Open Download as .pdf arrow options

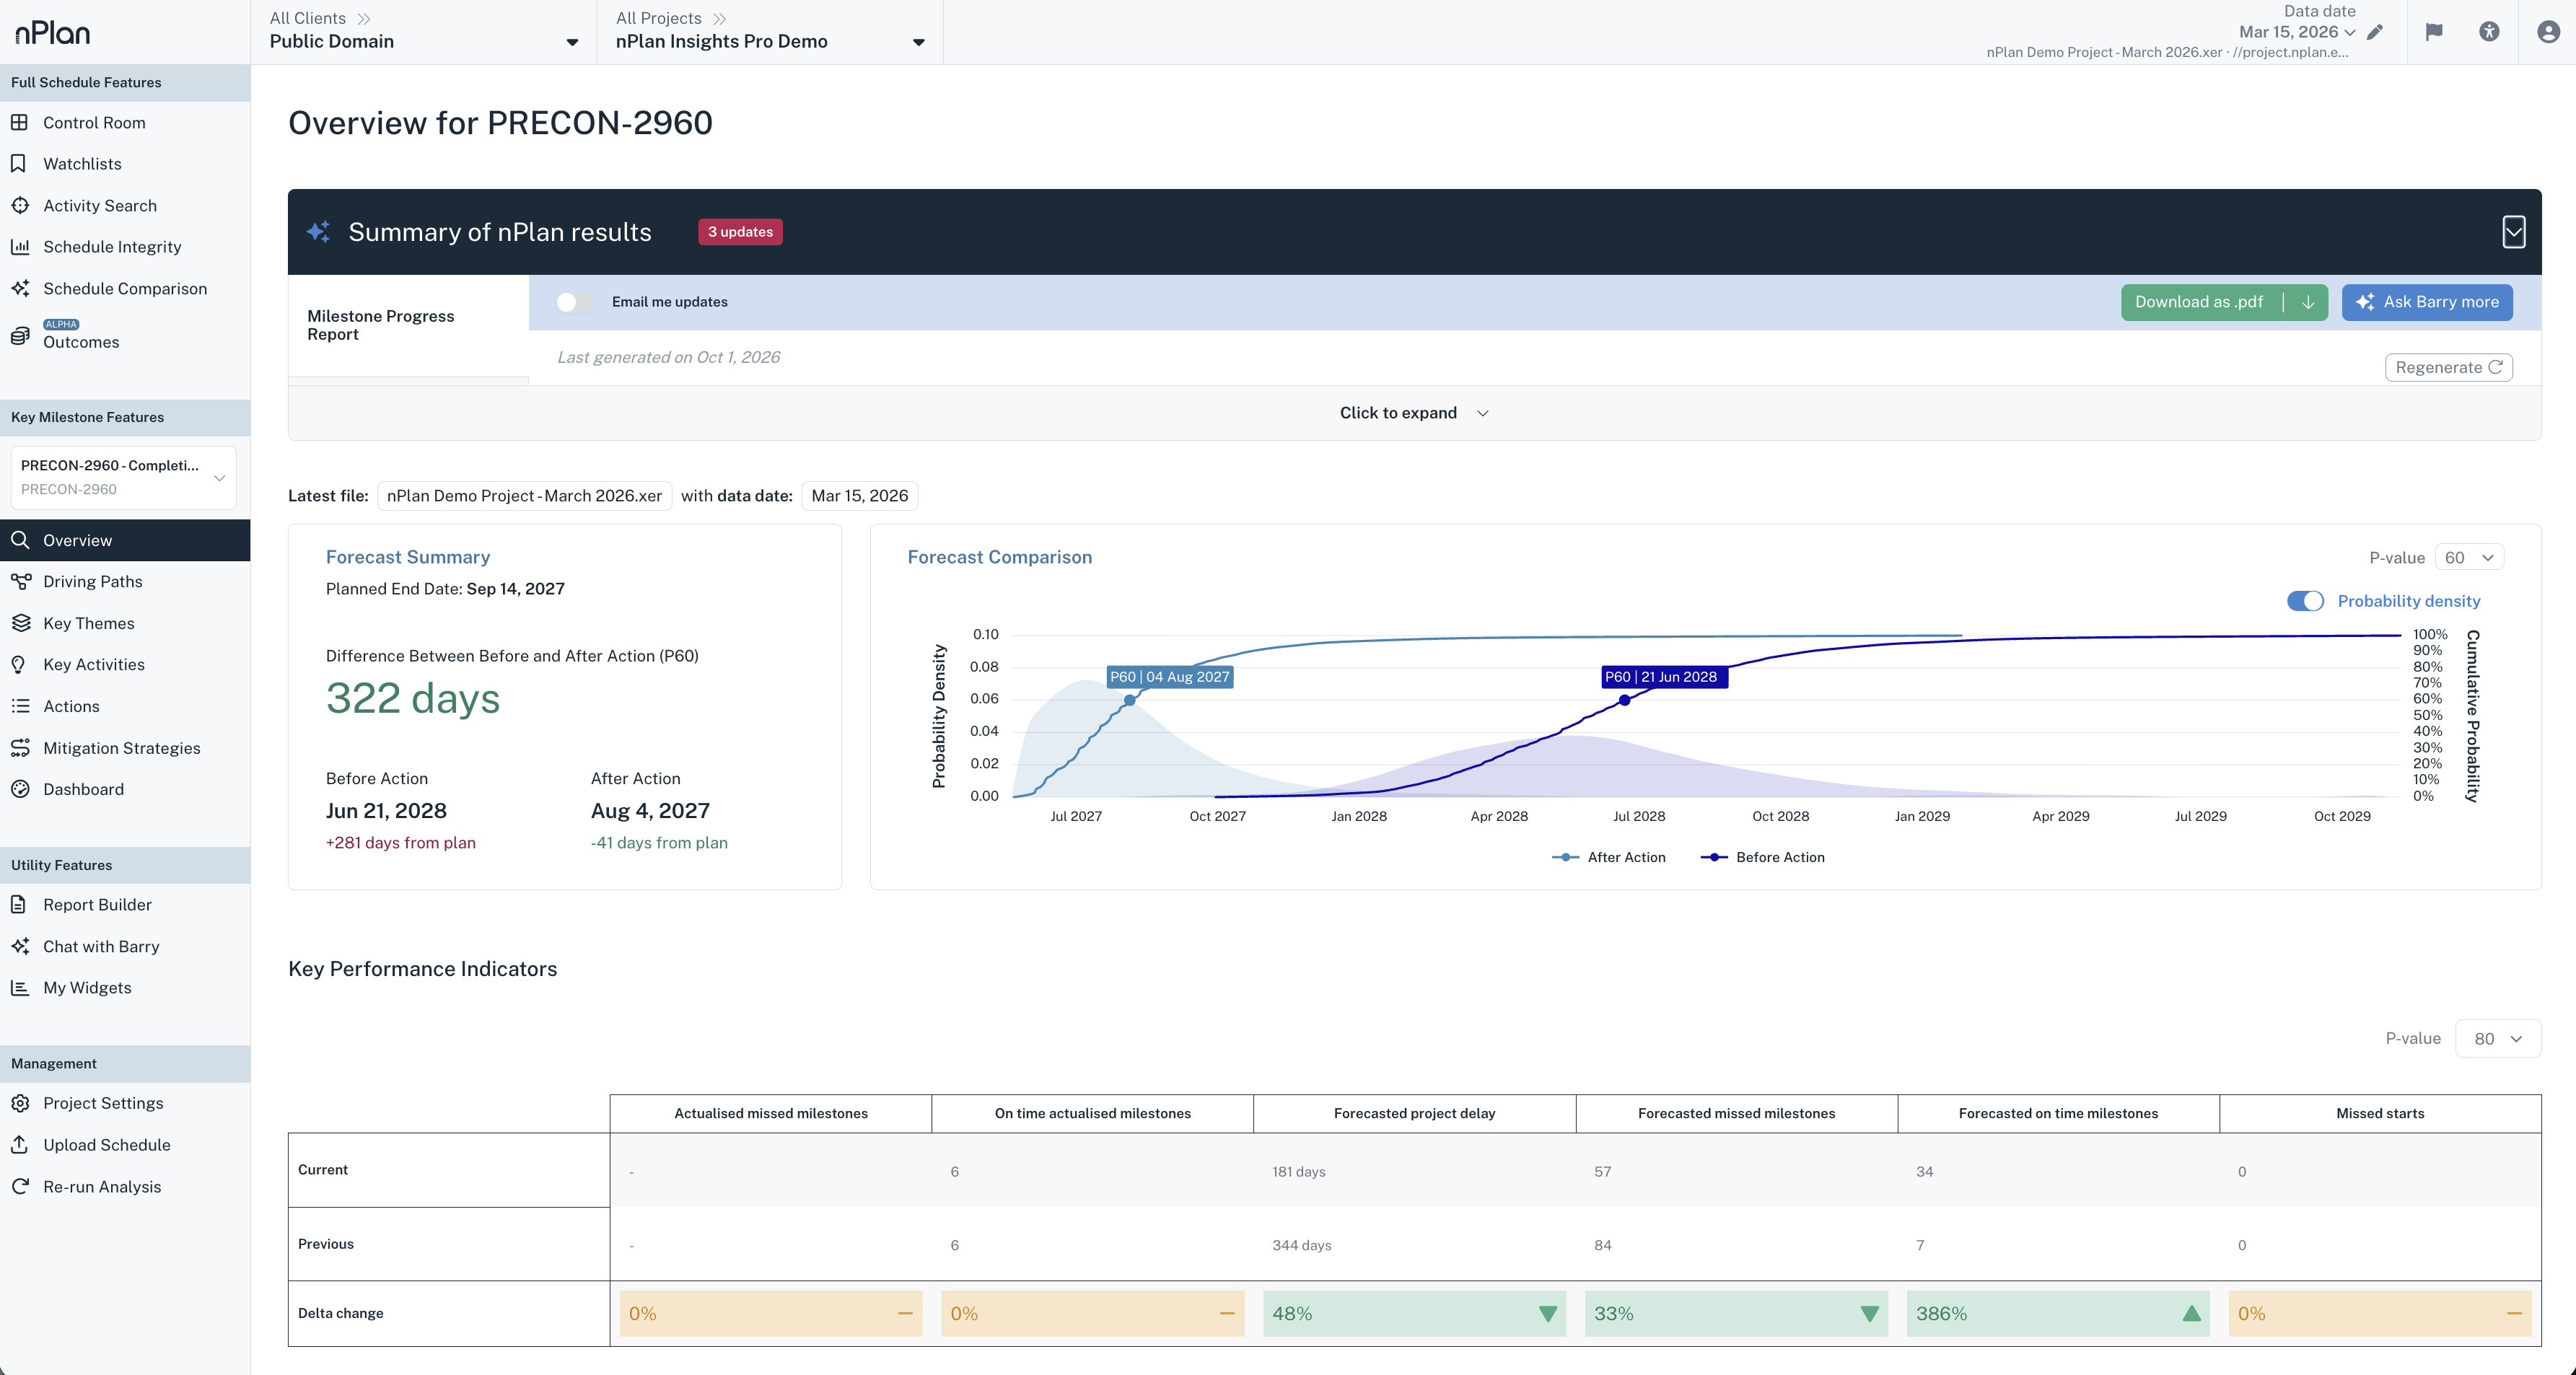pos(2308,302)
